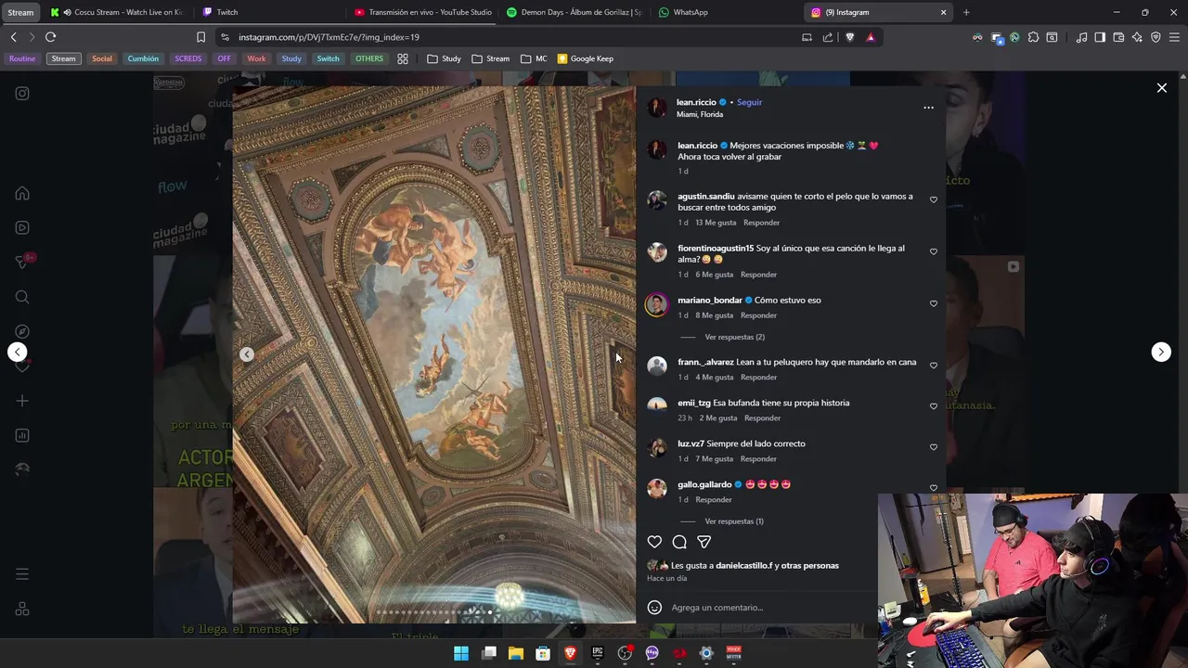This screenshot has width=1188, height=668.
Task: Like emii_tzg's comment
Action: [934, 406]
